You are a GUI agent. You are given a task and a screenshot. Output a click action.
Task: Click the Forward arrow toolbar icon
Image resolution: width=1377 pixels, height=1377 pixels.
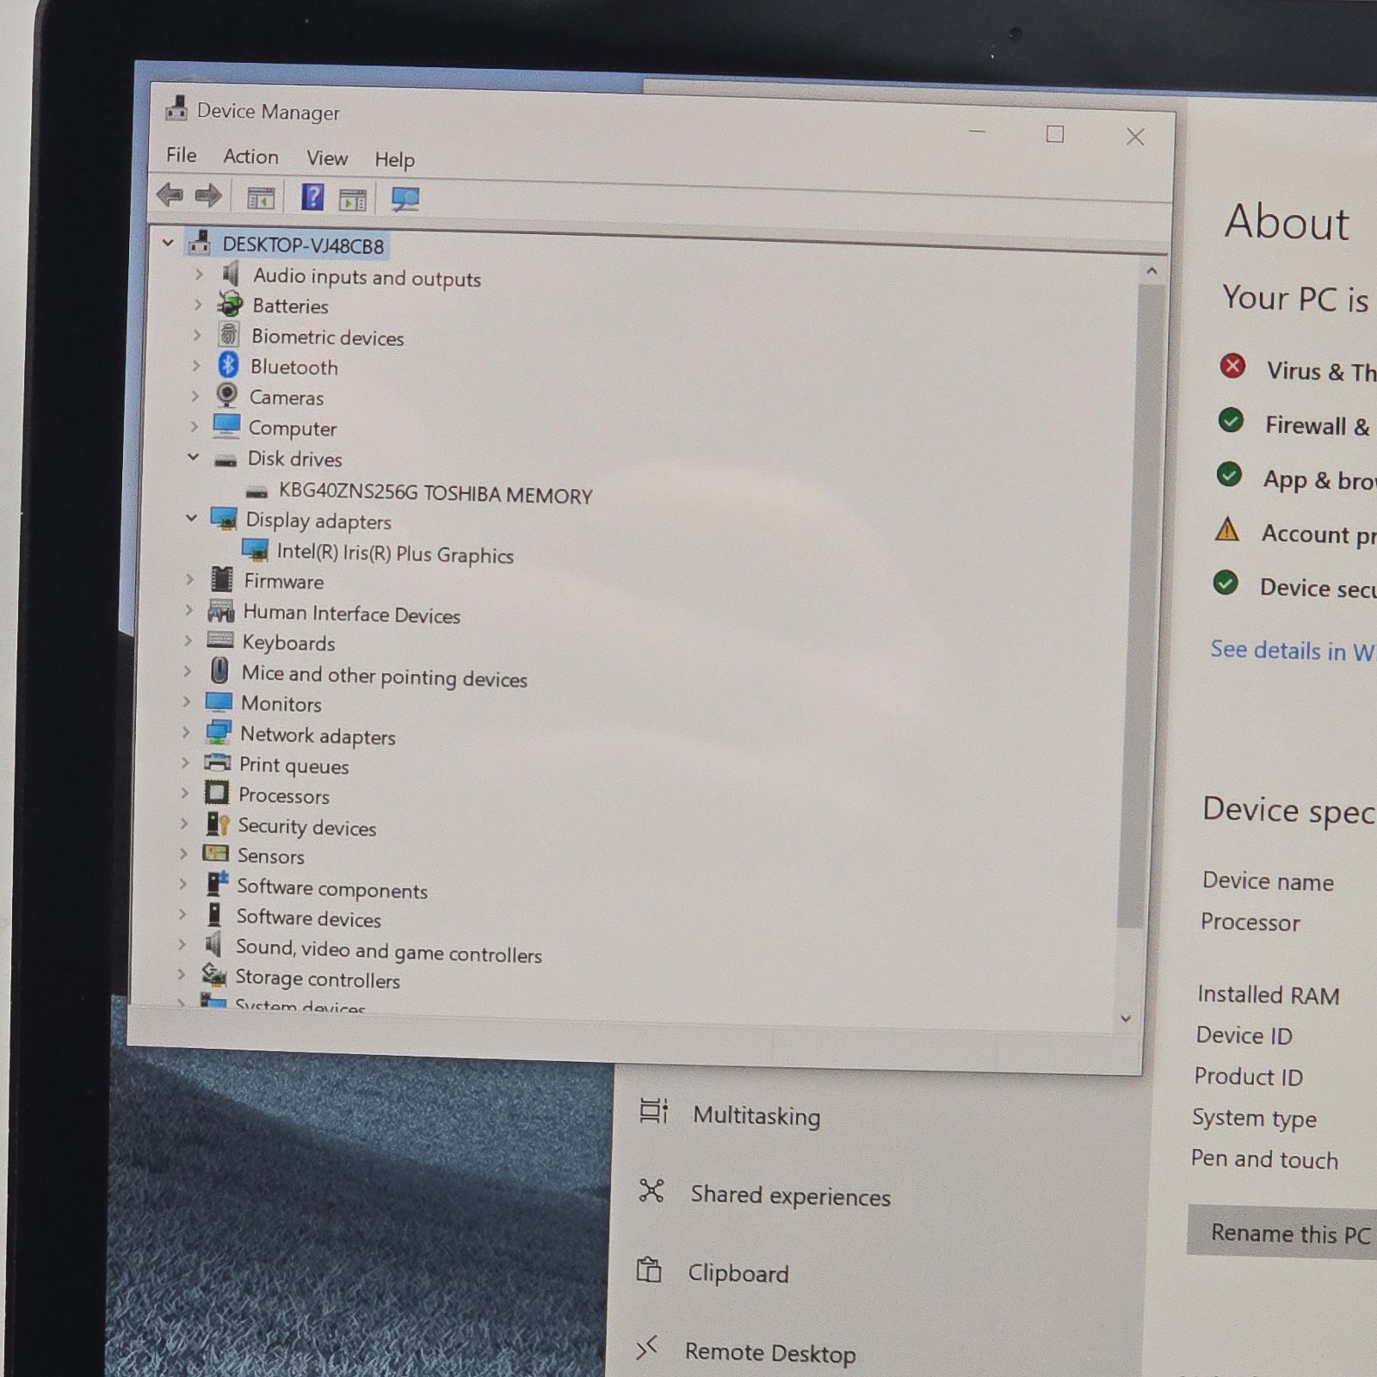point(208,196)
